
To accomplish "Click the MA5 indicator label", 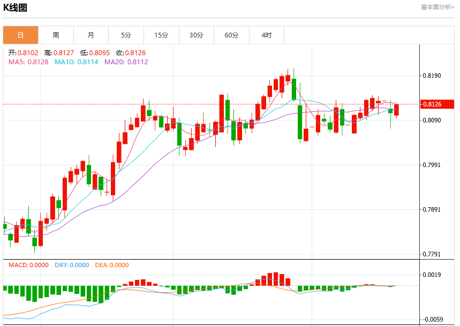I will pyautogui.click(x=28, y=62).
